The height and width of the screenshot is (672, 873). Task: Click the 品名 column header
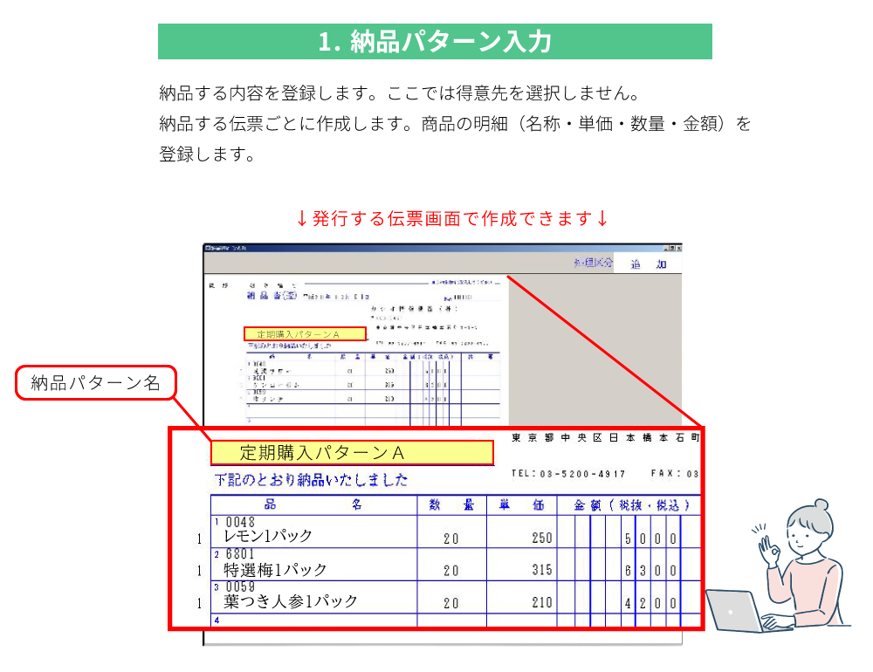(313, 504)
